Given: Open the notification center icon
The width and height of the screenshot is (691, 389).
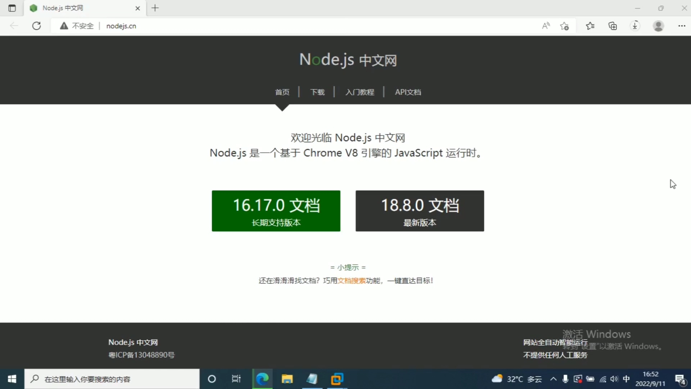Looking at the screenshot, I should [680, 379].
